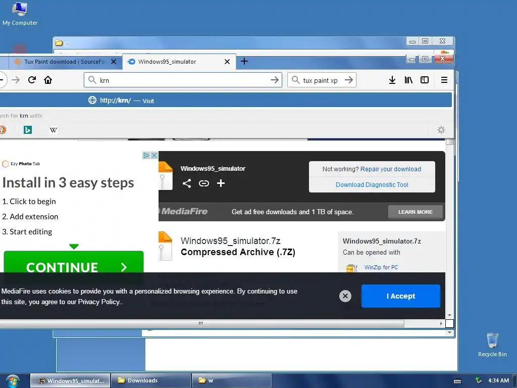This screenshot has height=388, width=517.
Task: Submit the tux paint xp search arrow
Action: tap(349, 80)
